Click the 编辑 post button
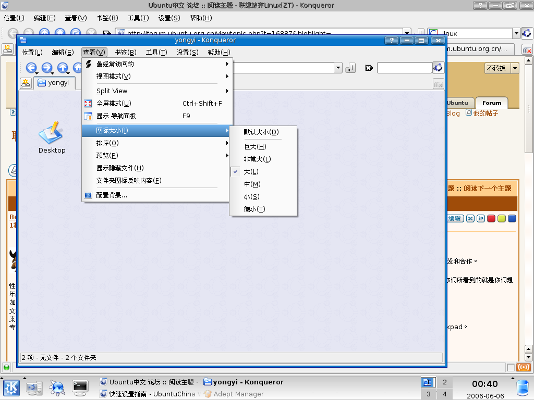534x400 pixels. point(455,218)
